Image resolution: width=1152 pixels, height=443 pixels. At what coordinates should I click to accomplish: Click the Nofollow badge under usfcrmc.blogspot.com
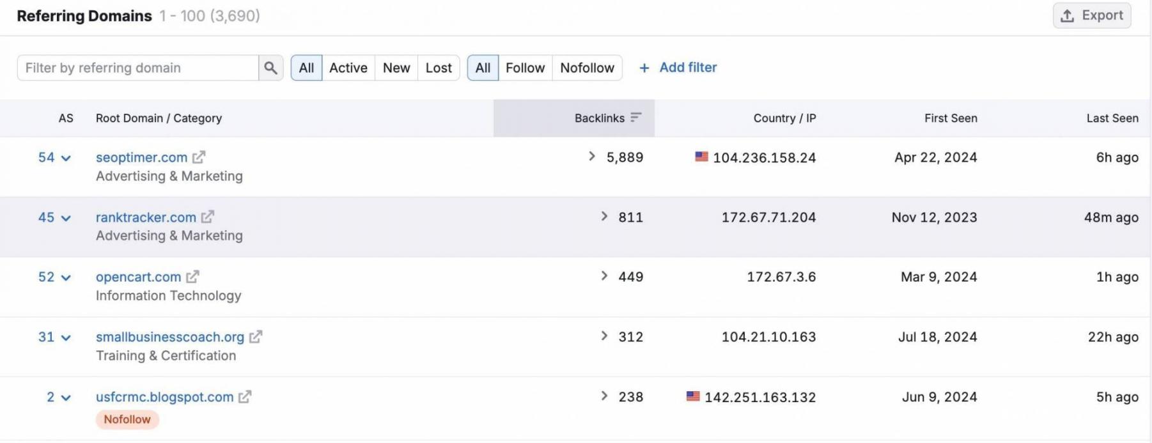127,419
